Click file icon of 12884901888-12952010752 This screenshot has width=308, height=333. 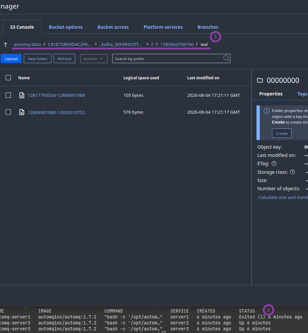[22, 112]
